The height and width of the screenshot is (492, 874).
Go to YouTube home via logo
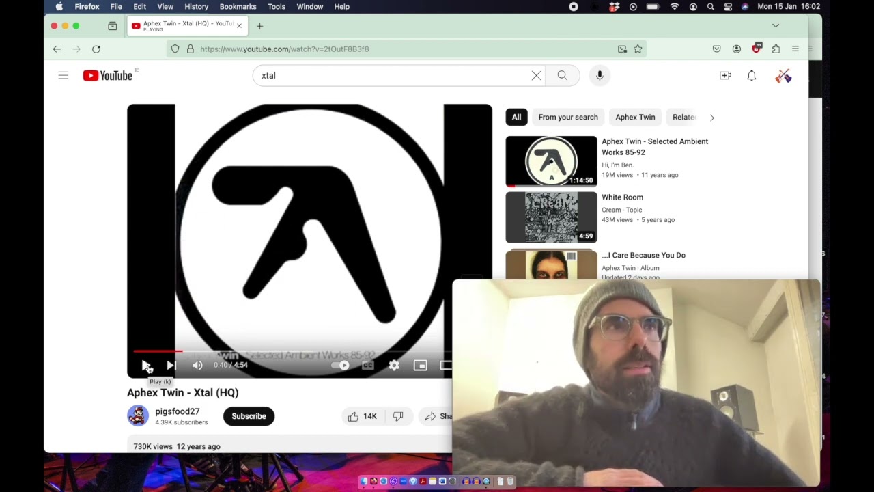[108, 76]
